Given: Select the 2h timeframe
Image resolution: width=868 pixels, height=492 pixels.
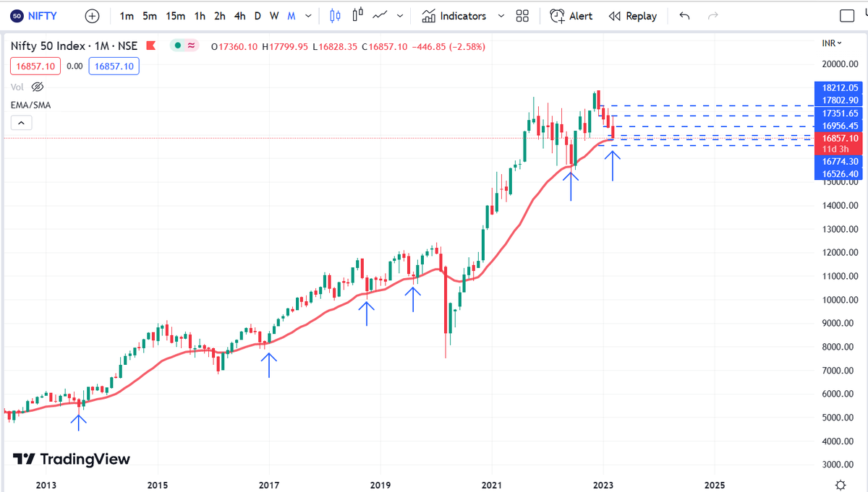Looking at the screenshot, I should click(220, 16).
